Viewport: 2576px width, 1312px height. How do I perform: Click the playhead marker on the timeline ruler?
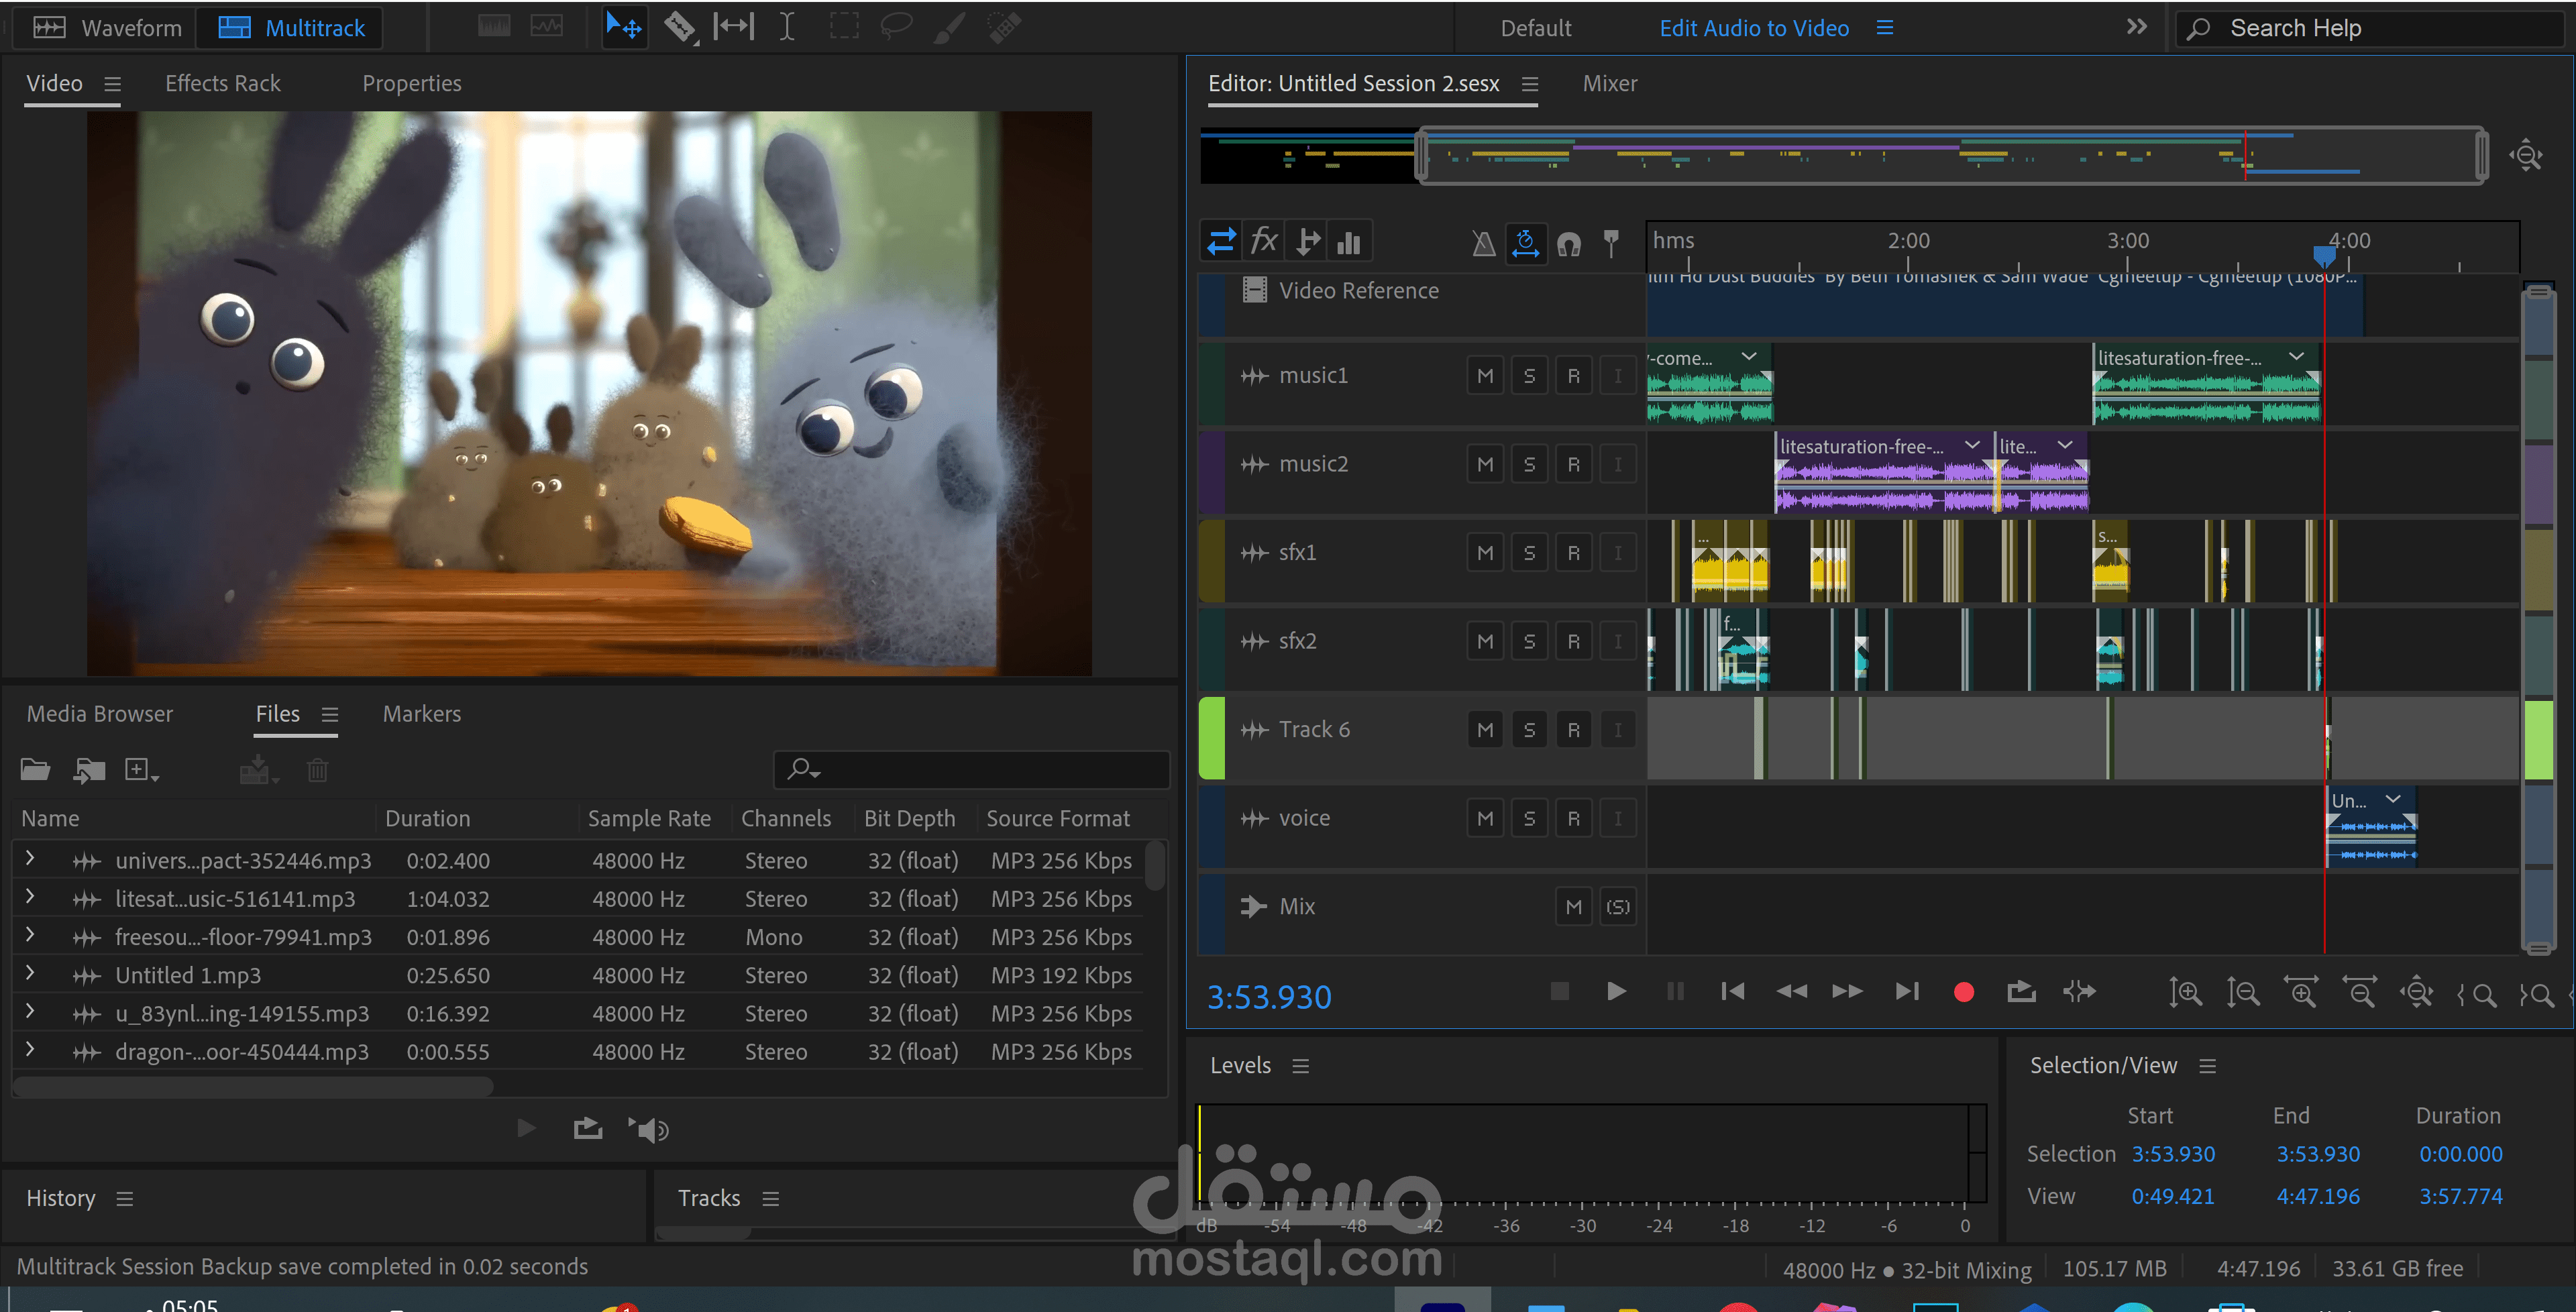click(x=2325, y=256)
